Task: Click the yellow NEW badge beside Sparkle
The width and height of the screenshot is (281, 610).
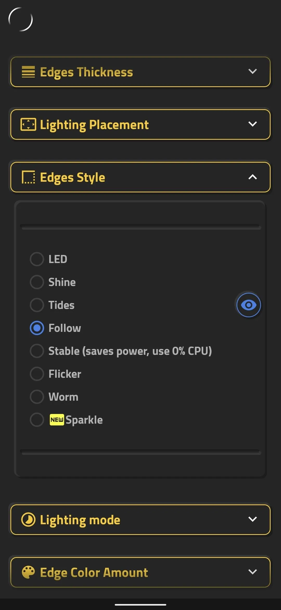Action: 57,420
